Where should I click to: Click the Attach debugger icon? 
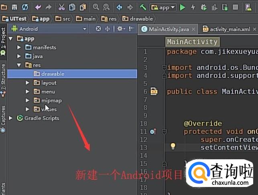225,7
